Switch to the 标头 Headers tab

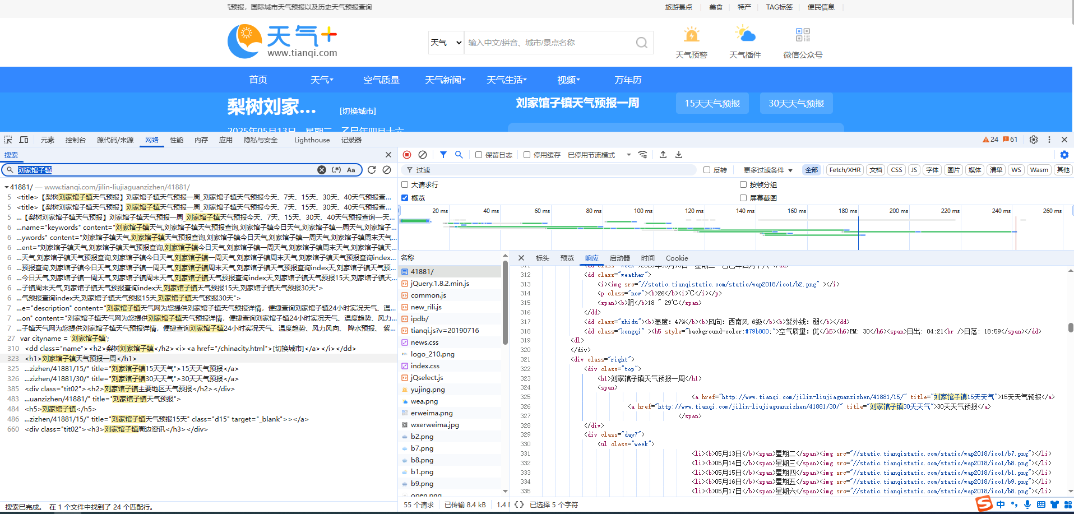tap(543, 258)
